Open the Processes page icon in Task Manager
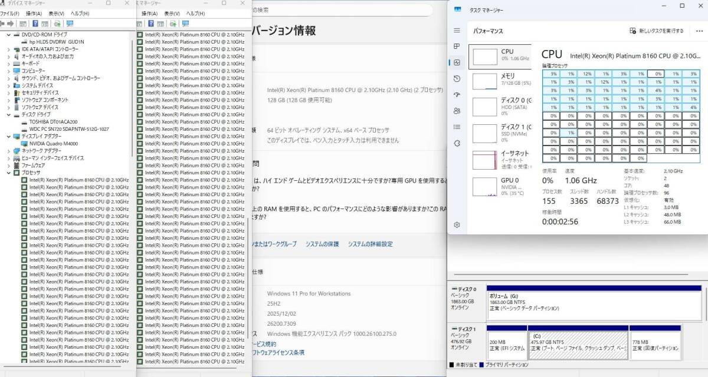This screenshot has width=708, height=377. tap(457, 46)
